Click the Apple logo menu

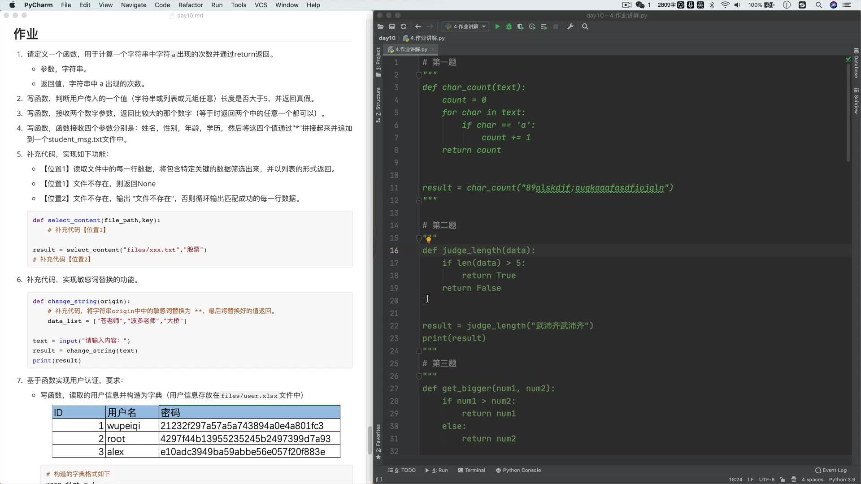12,5
